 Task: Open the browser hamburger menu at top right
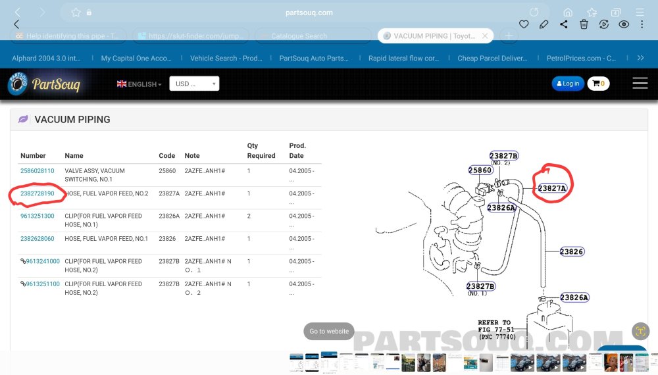[x=640, y=12]
